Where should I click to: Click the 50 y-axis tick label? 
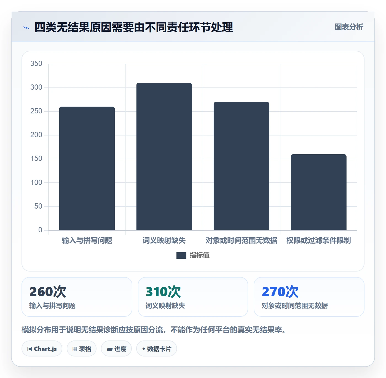coord(38,206)
